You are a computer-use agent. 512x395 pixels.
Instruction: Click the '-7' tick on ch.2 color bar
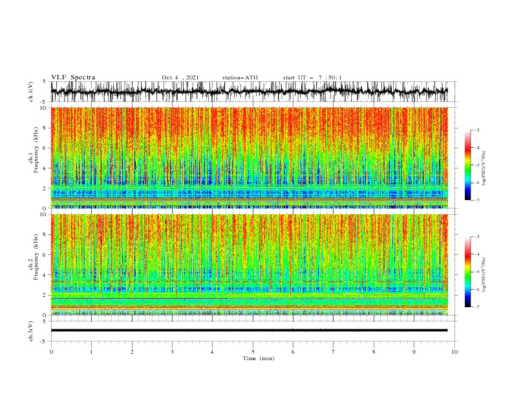click(x=476, y=307)
